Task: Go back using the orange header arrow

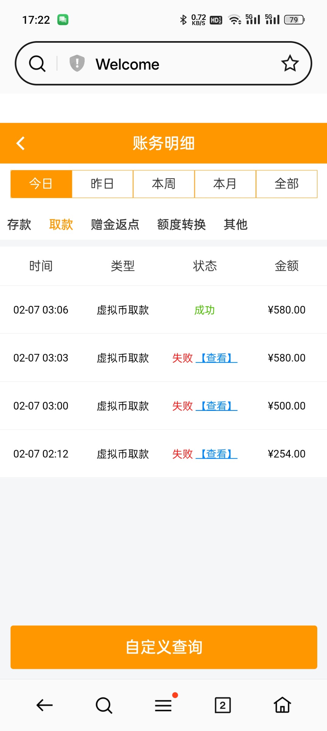Action: coord(21,143)
